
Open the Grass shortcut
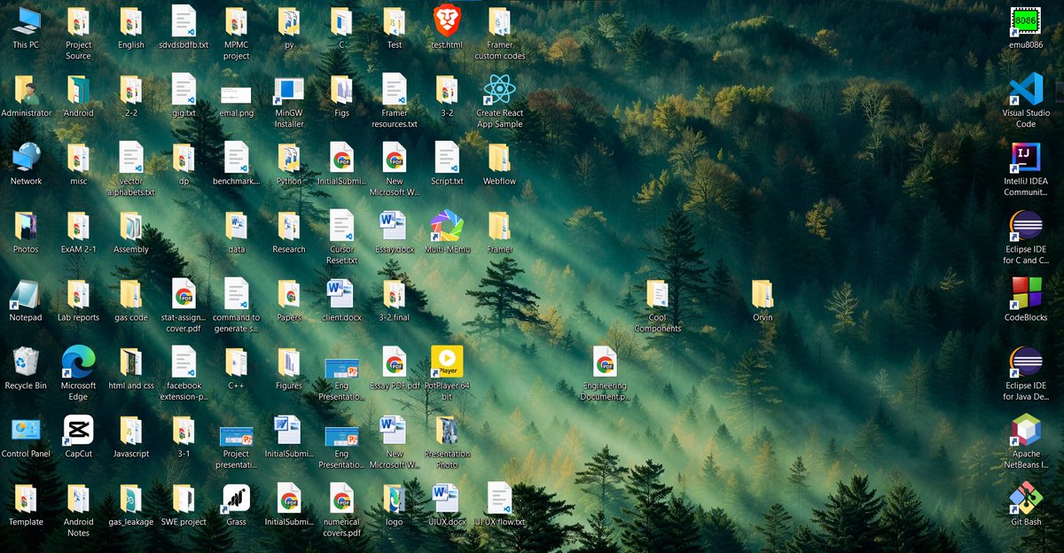(x=236, y=504)
